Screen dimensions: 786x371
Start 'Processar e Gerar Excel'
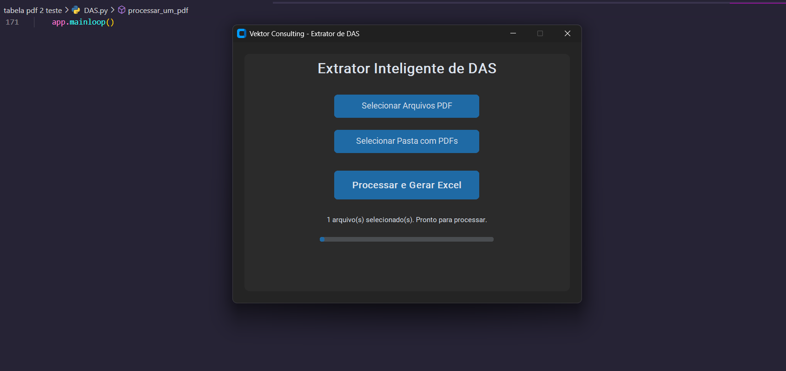406,185
